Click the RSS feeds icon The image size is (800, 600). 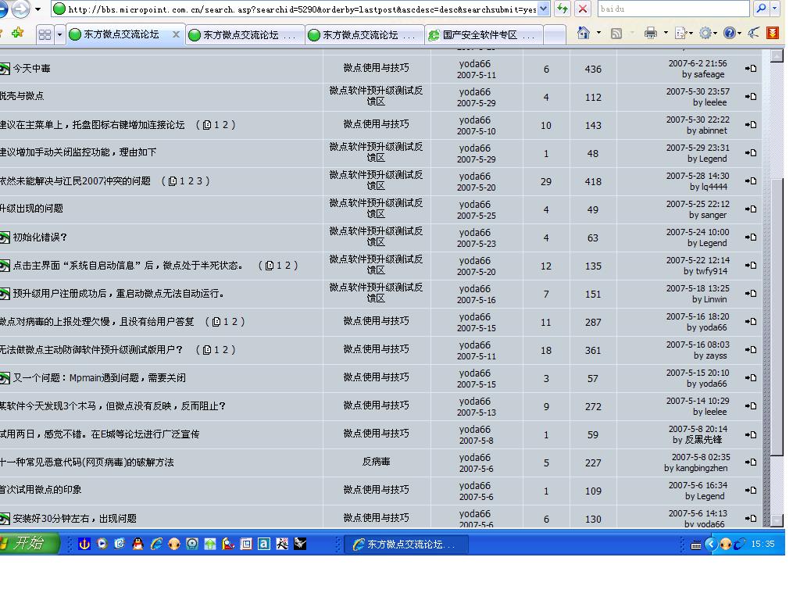click(616, 33)
